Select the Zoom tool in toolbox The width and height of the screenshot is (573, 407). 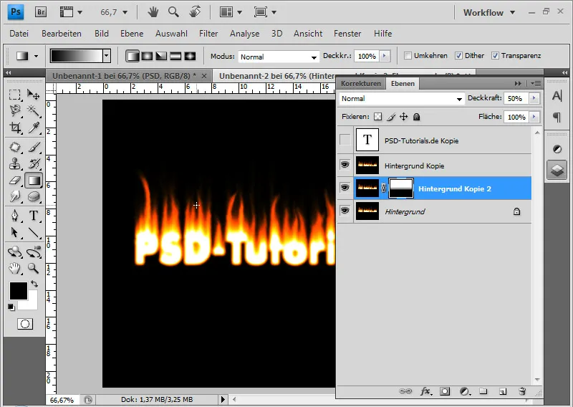point(34,269)
